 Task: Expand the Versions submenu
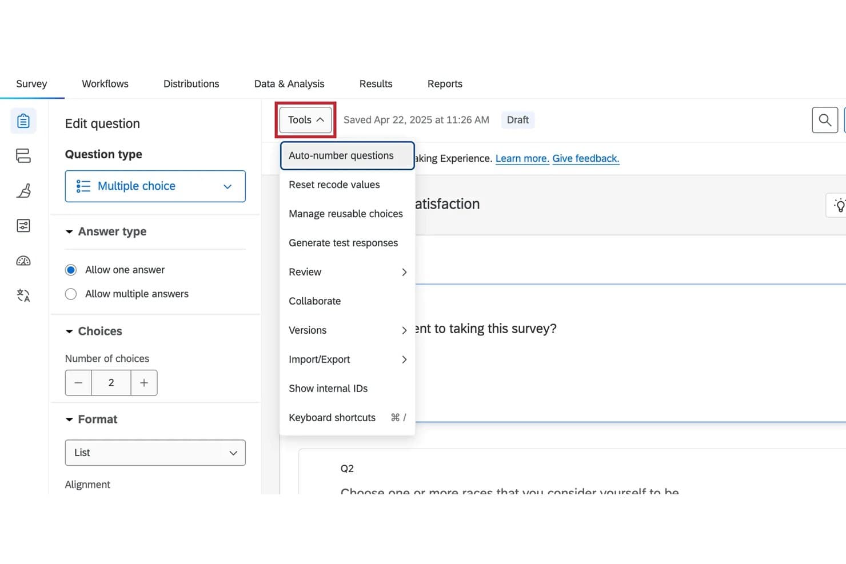coord(348,330)
